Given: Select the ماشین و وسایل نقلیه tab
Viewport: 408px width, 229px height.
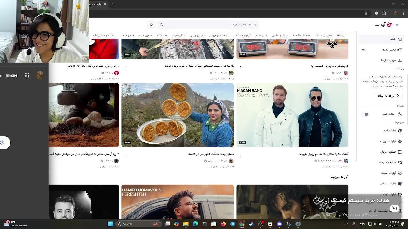Looking at the screenshot, I should point(104,35).
